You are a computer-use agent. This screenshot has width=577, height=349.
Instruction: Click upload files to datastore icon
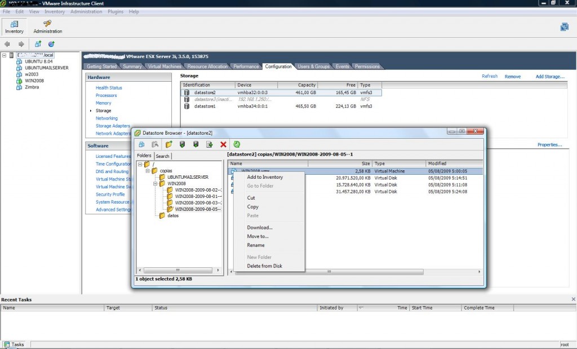coord(182,144)
